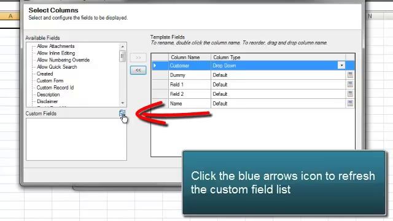The width and height of the screenshot is (393, 221).
Task: Click the Column Name header
Action: click(190, 57)
